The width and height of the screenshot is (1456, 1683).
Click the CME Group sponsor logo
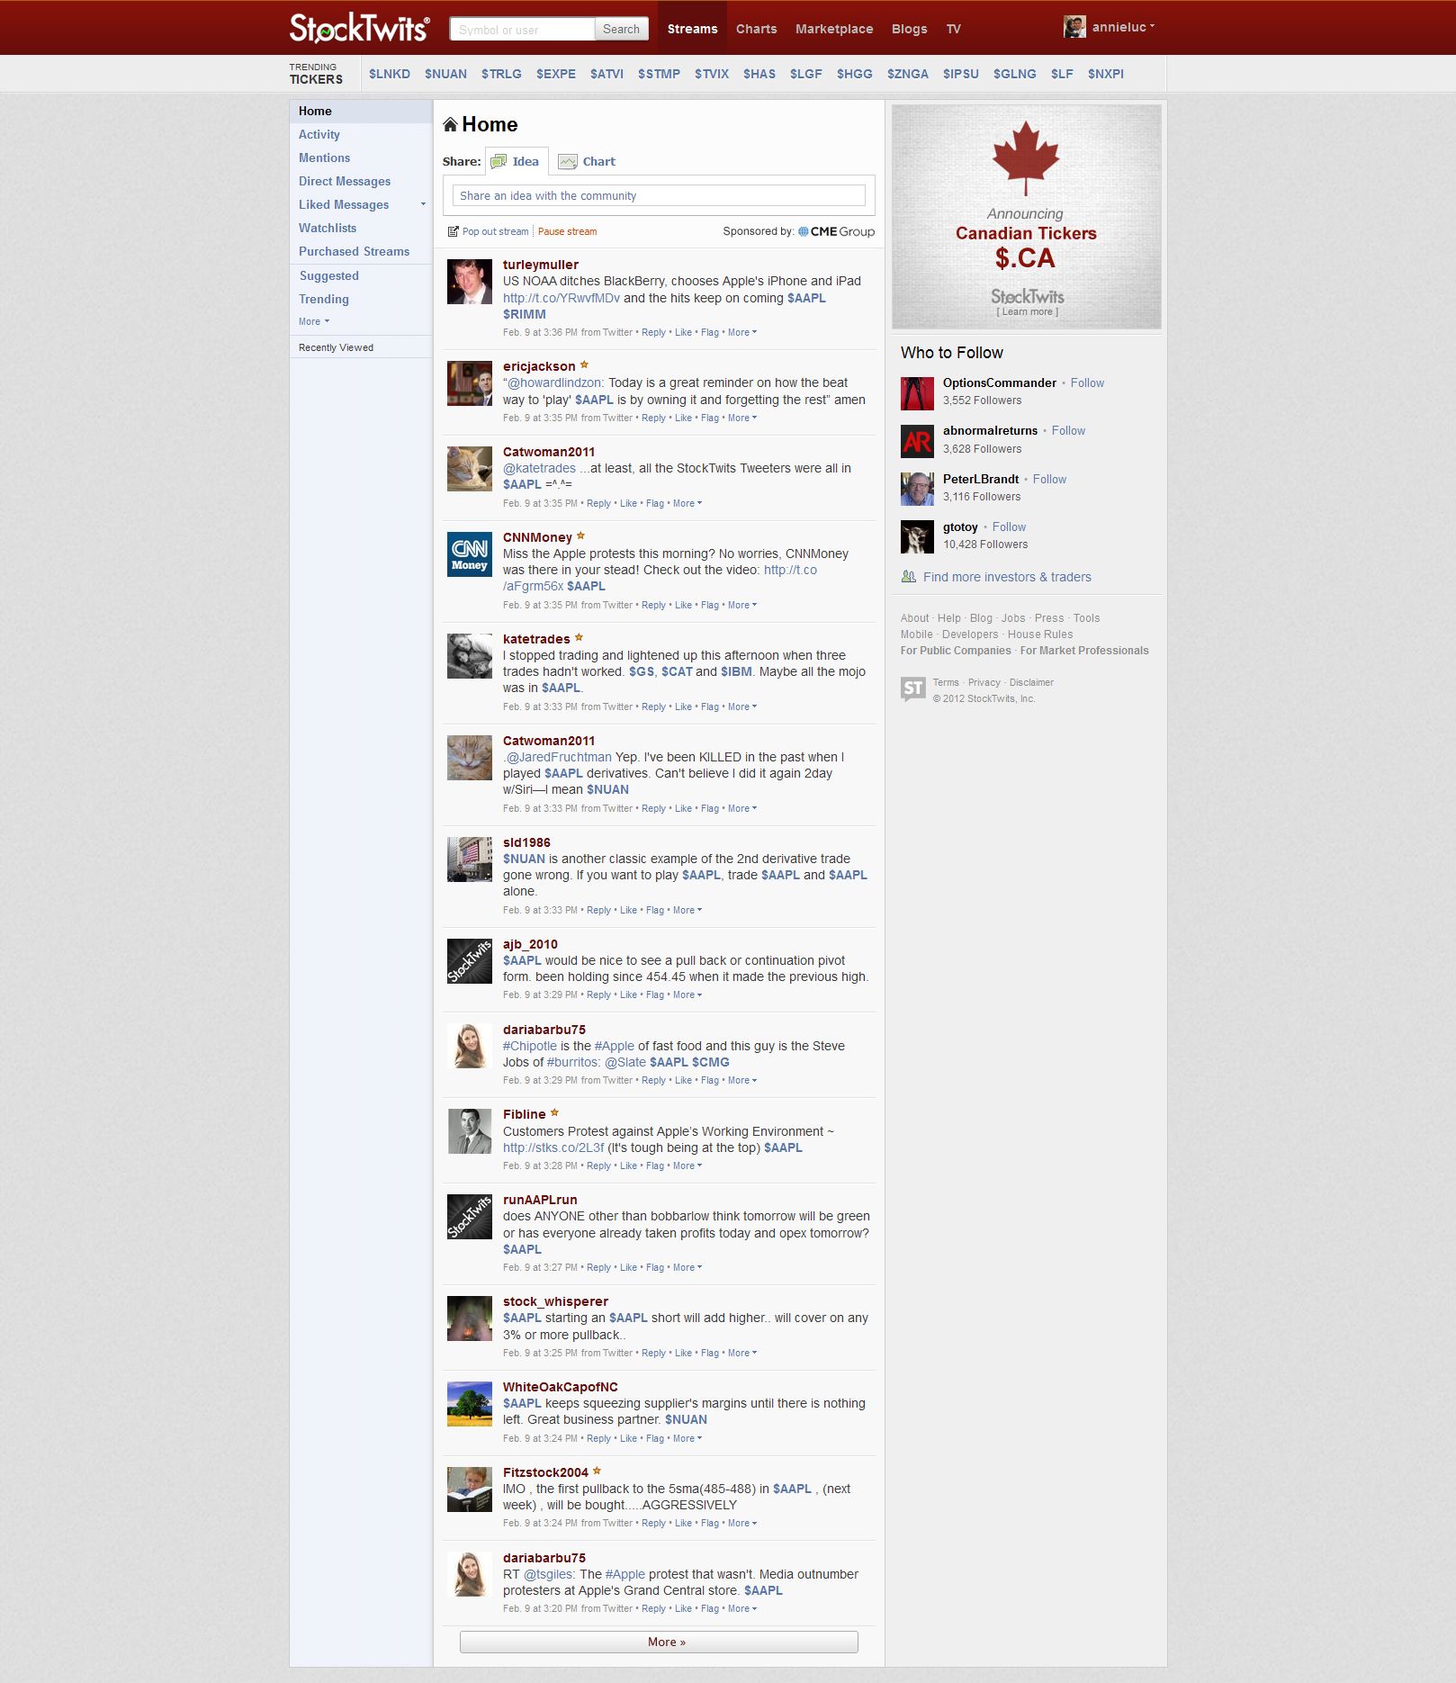click(x=837, y=232)
